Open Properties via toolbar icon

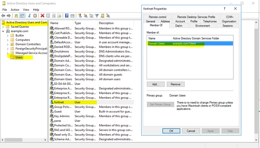coord(48,16)
